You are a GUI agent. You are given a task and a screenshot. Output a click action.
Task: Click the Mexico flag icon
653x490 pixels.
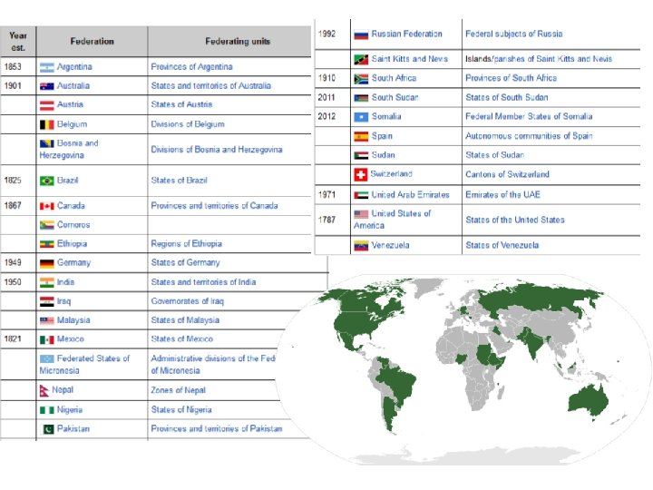click(x=47, y=339)
